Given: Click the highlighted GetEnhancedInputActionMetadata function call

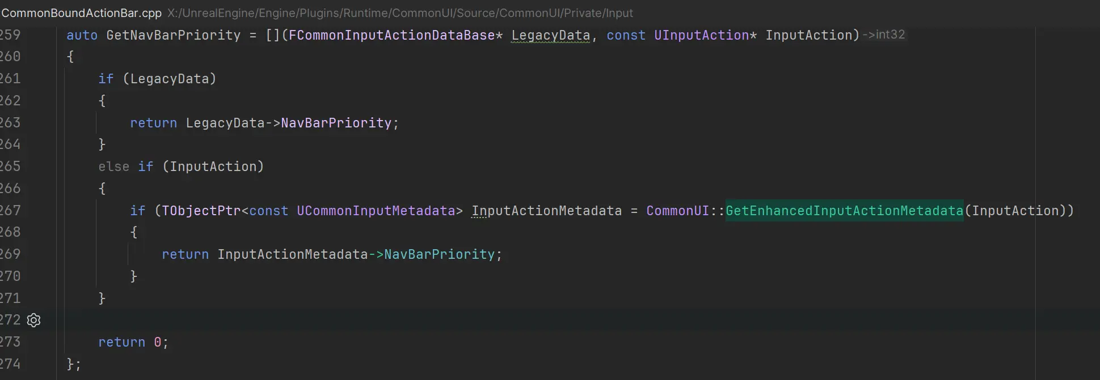Looking at the screenshot, I should pyautogui.click(x=844, y=211).
